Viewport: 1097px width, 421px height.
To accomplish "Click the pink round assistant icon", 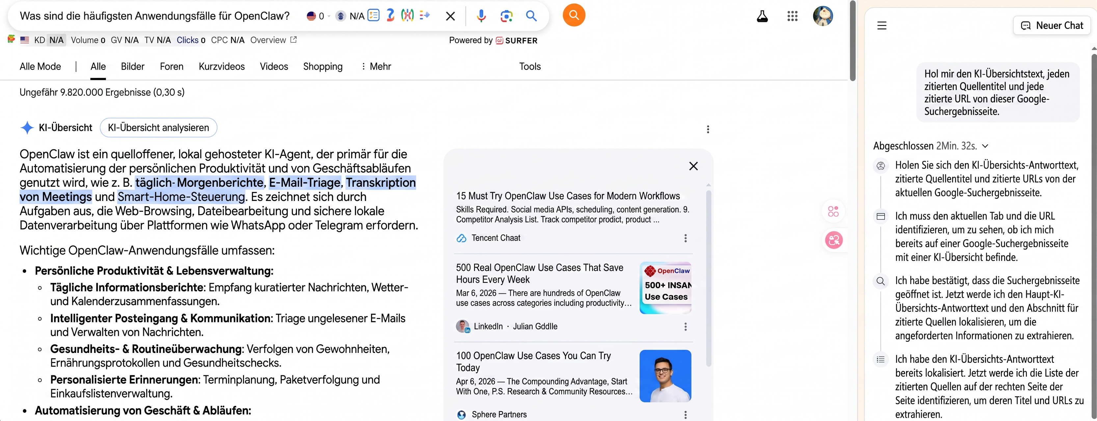I will (834, 240).
